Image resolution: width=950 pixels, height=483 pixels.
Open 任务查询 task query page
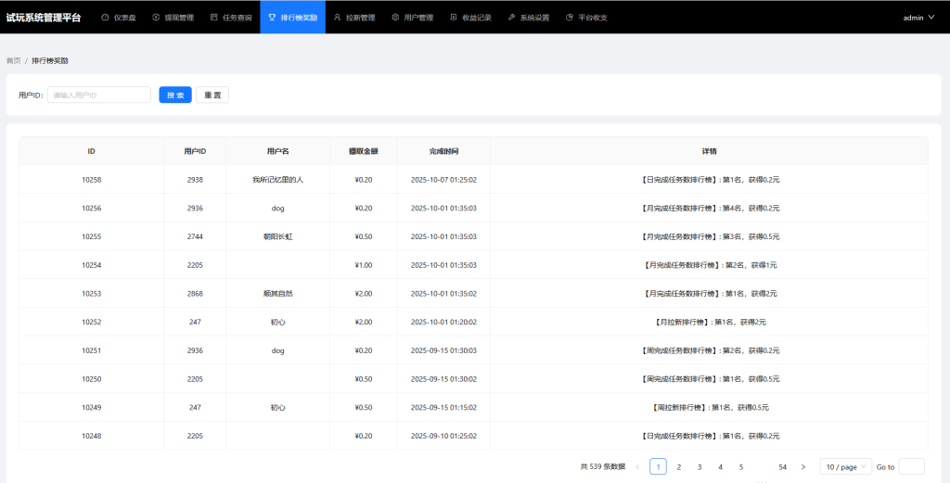[231, 18]
